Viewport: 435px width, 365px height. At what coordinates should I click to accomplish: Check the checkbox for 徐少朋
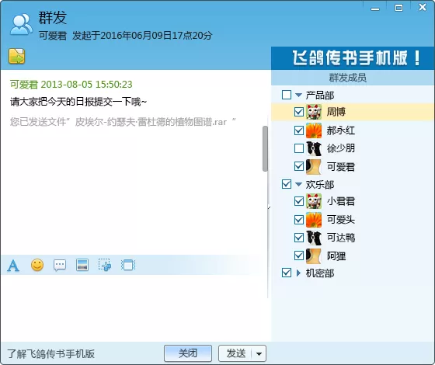299,148
